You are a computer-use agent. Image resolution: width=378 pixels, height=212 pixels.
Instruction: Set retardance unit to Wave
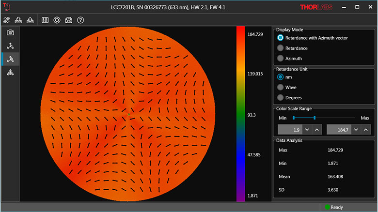pyautogui.click(x=280, y=87)
